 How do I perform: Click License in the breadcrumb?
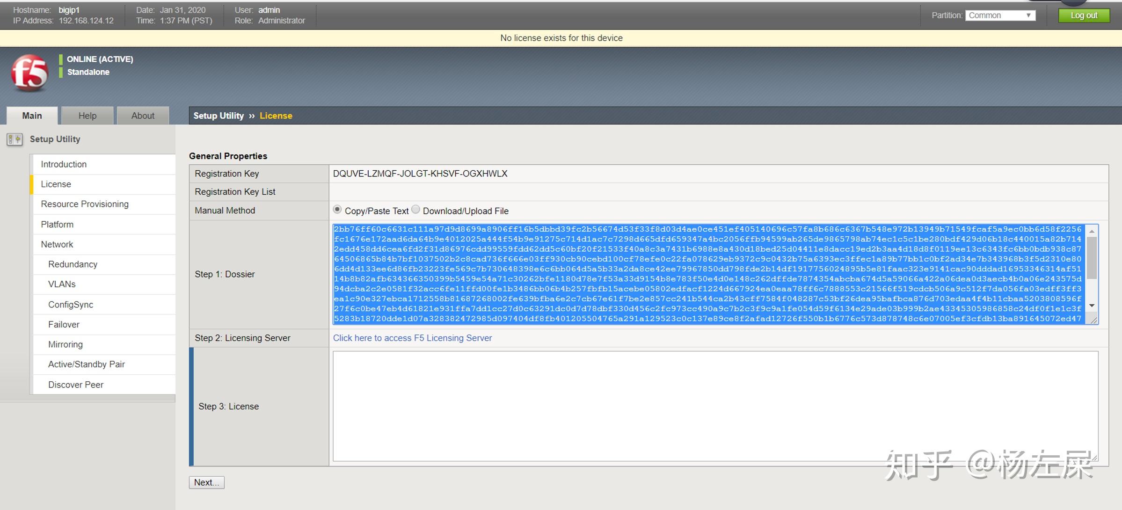[276, 116]
